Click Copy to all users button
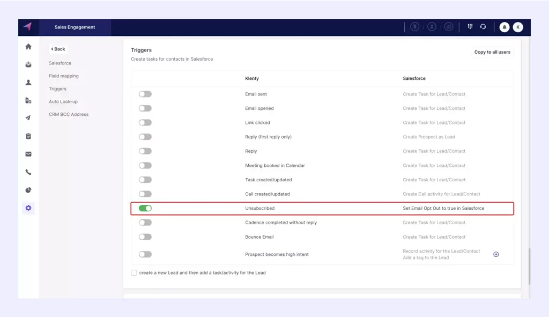This screenshot has height=317, width=549. [492, 52]
